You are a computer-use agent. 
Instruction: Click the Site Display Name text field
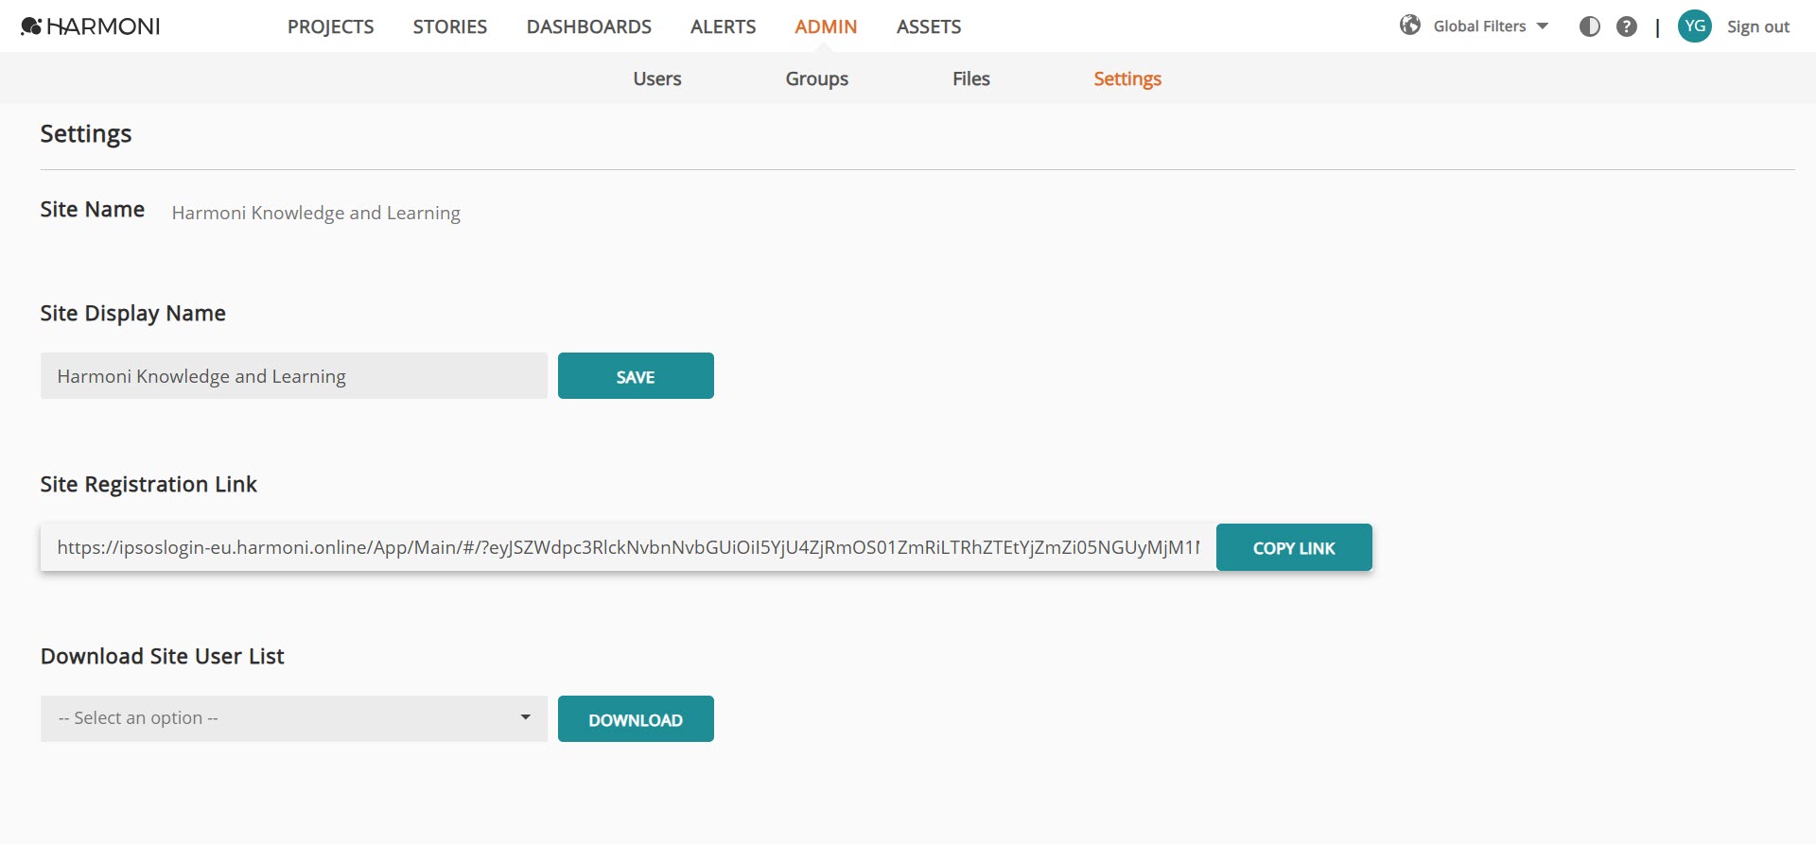294,376
